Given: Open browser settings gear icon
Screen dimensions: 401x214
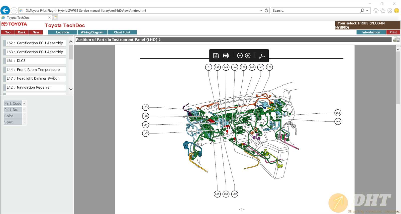Looking at the screenshot, I should click(x=390, y=11).
